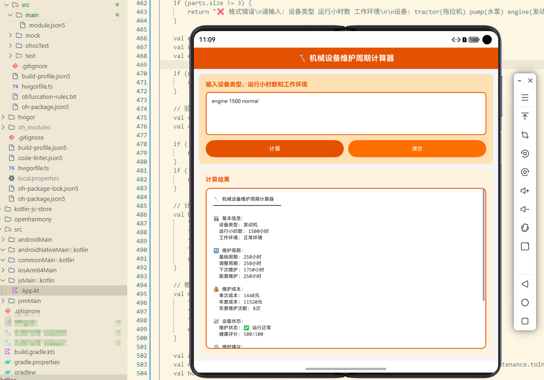This screenshot has height=380, width=544.
Task: Click the 机械设备维护周期计算器 orange title bar
Action: tap(346, 58)
